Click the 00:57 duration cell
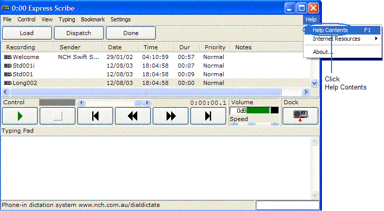This screenshot has height=211, width=384. pos(186,57)
